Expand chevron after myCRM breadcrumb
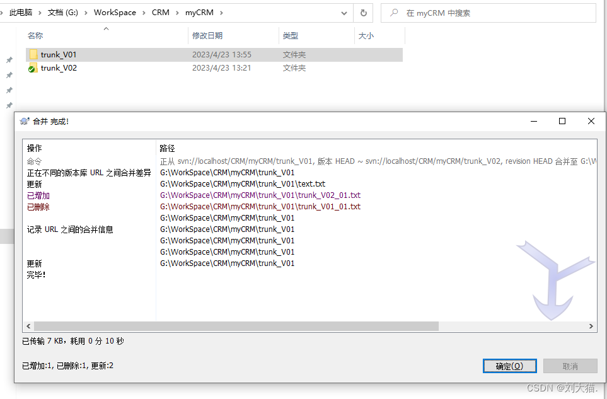 (221, 13)
